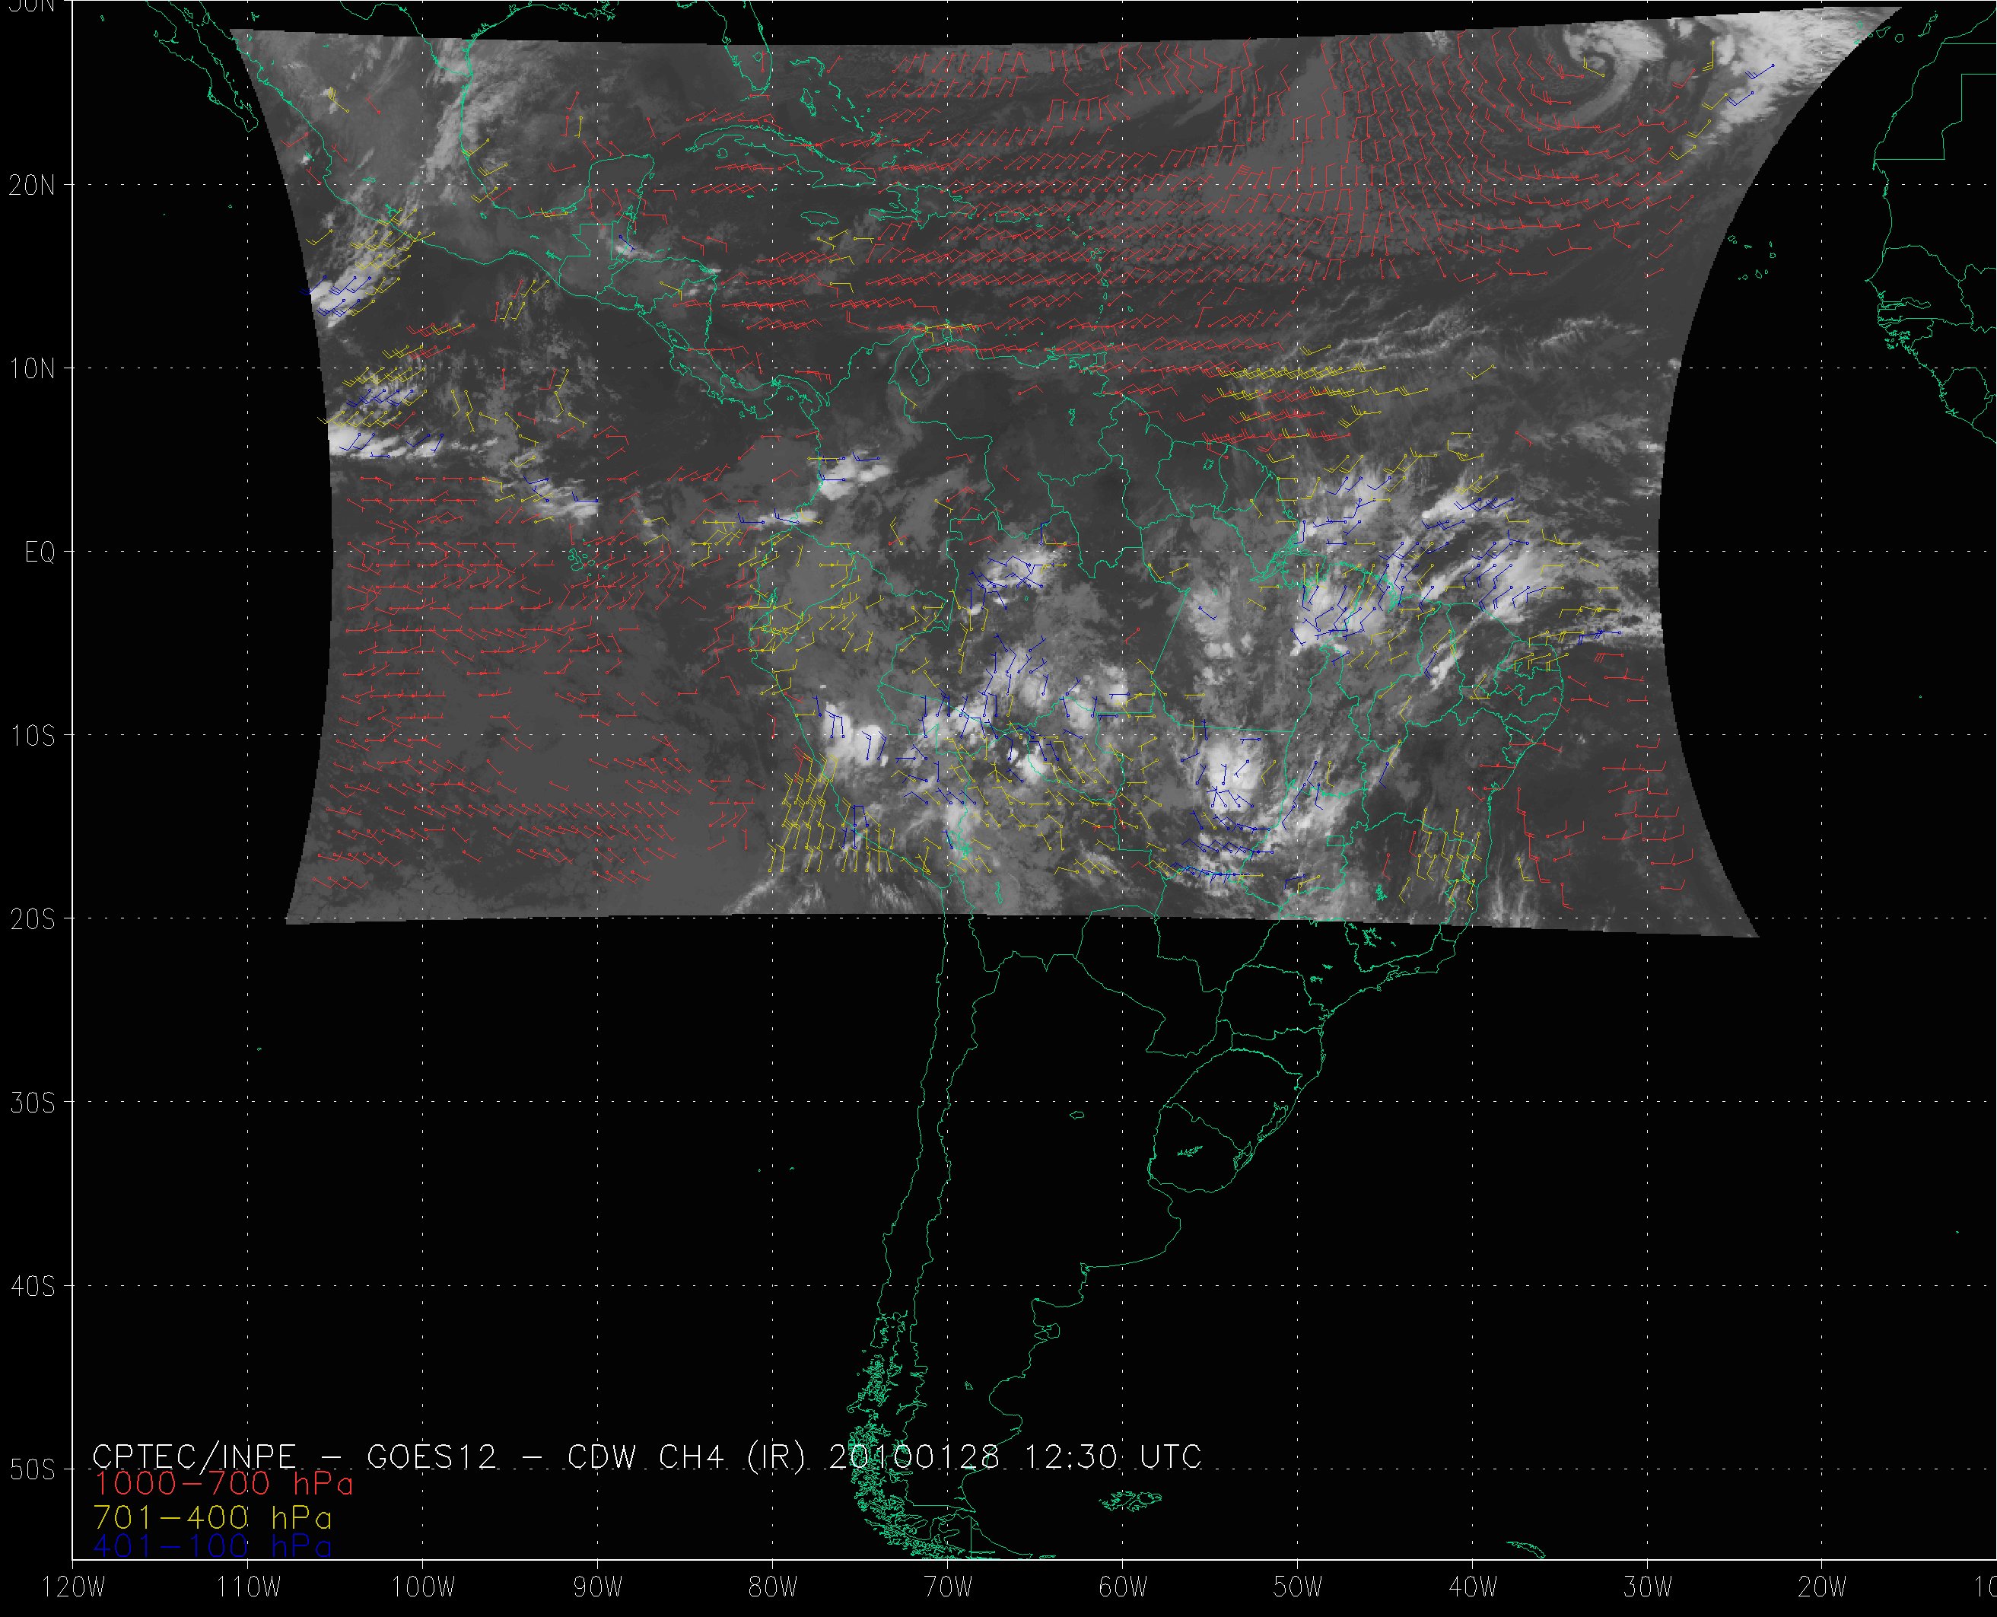Click the blue 401-100 hPa legend entry
Image resolution: width=1997 pixels, height=1617 pixels.
[x=212, y=1546]
